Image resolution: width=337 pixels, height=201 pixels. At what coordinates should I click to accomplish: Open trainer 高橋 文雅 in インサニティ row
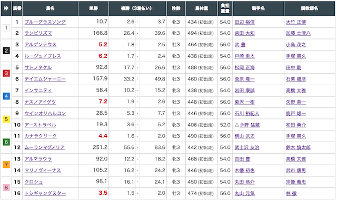[296, 91]
